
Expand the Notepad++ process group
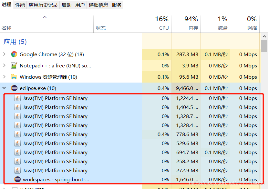point(4,65)
